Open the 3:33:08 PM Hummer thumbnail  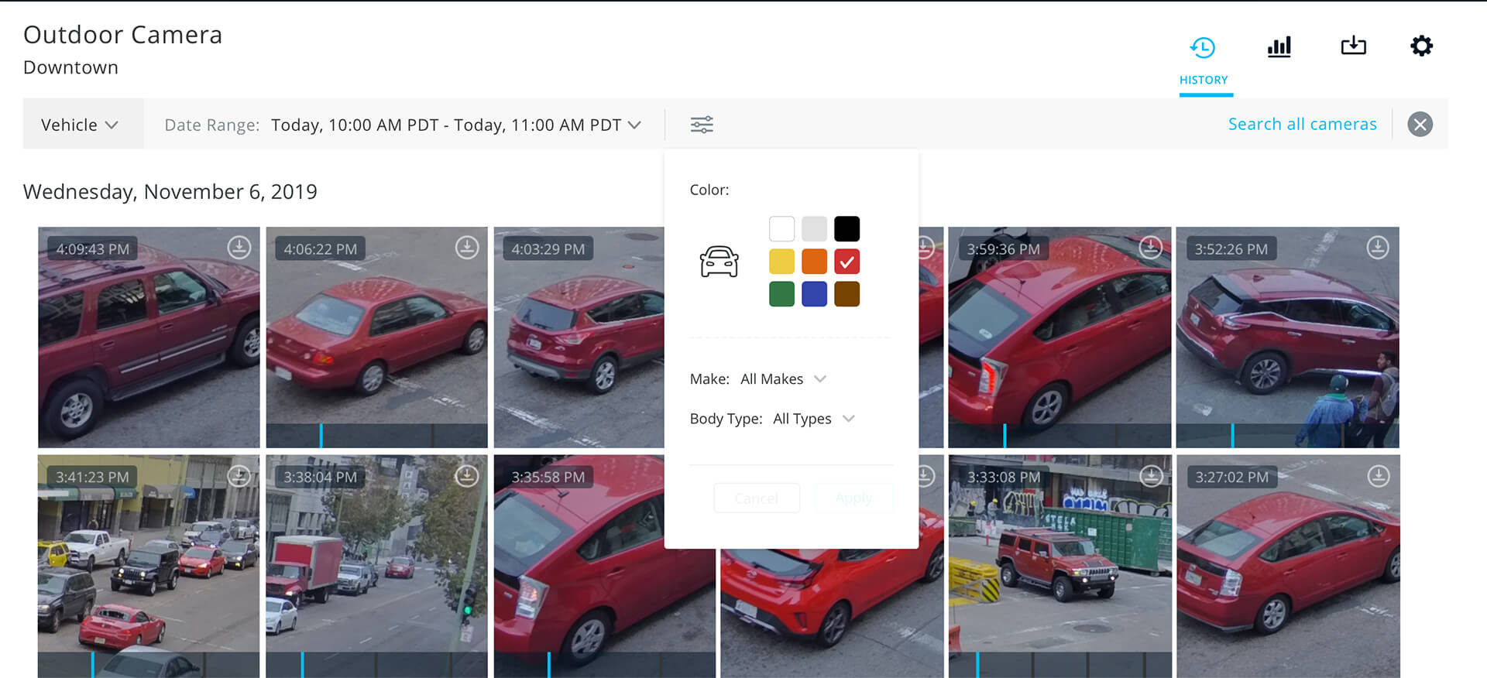(x=1059, y=565)
